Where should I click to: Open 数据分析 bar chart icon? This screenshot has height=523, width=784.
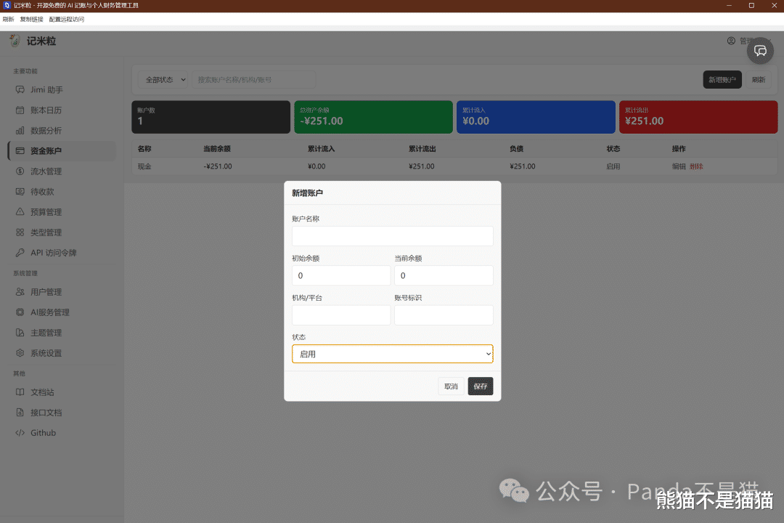click(x=20, y=131)
